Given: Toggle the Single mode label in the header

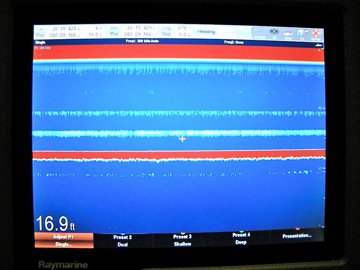Looking at the screenshot, I should pyautogui.click(x=40, y=42).
